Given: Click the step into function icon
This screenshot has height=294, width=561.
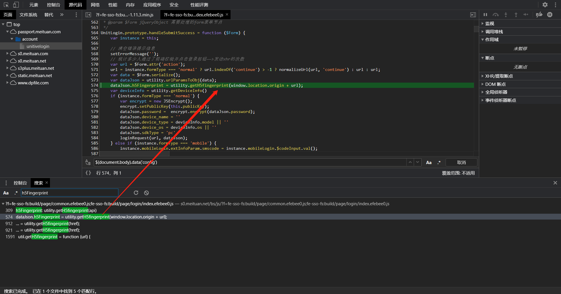Looking at the screenshot, I should point(506,15).
